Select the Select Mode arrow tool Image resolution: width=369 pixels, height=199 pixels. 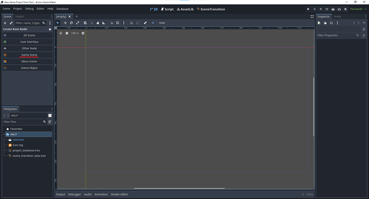tap(58, 23)
